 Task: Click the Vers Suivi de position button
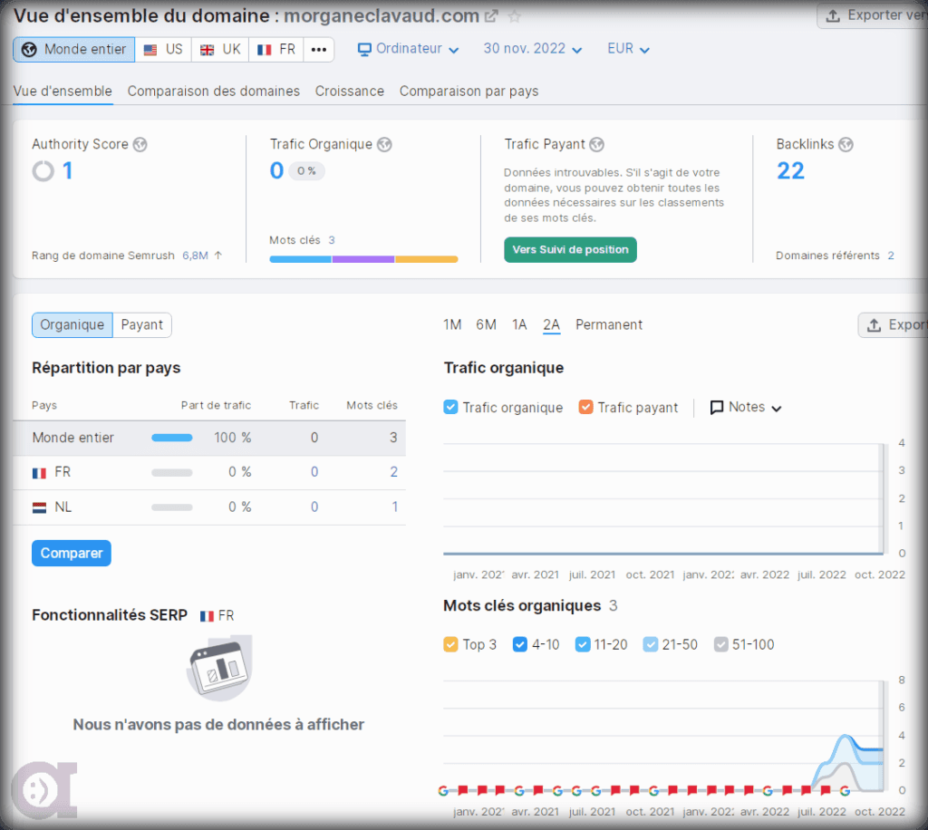click(x=570, y=249)
